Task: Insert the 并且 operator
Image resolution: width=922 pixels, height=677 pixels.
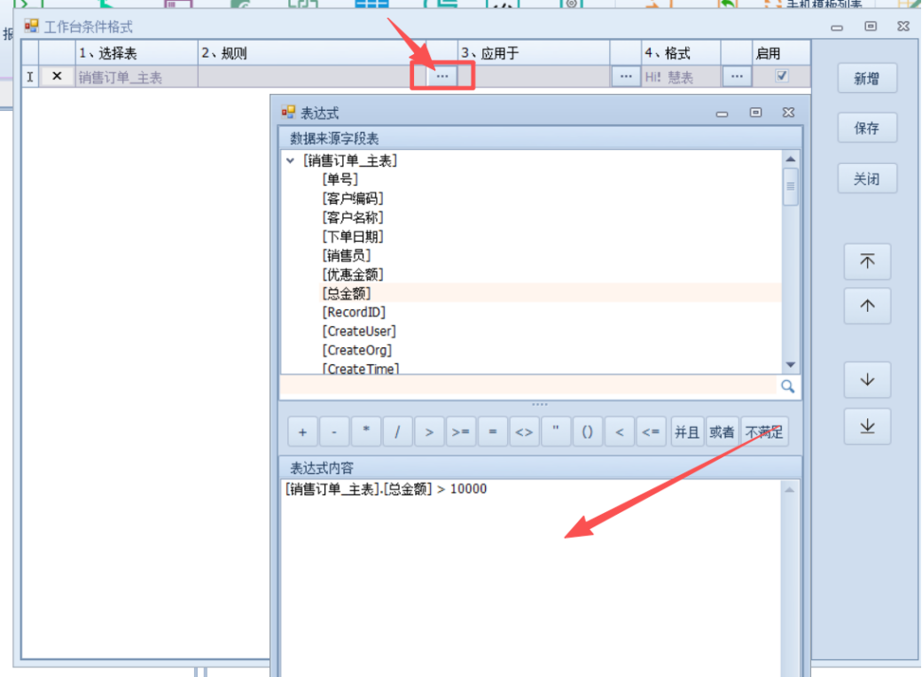Action: [x=686, y=432]
